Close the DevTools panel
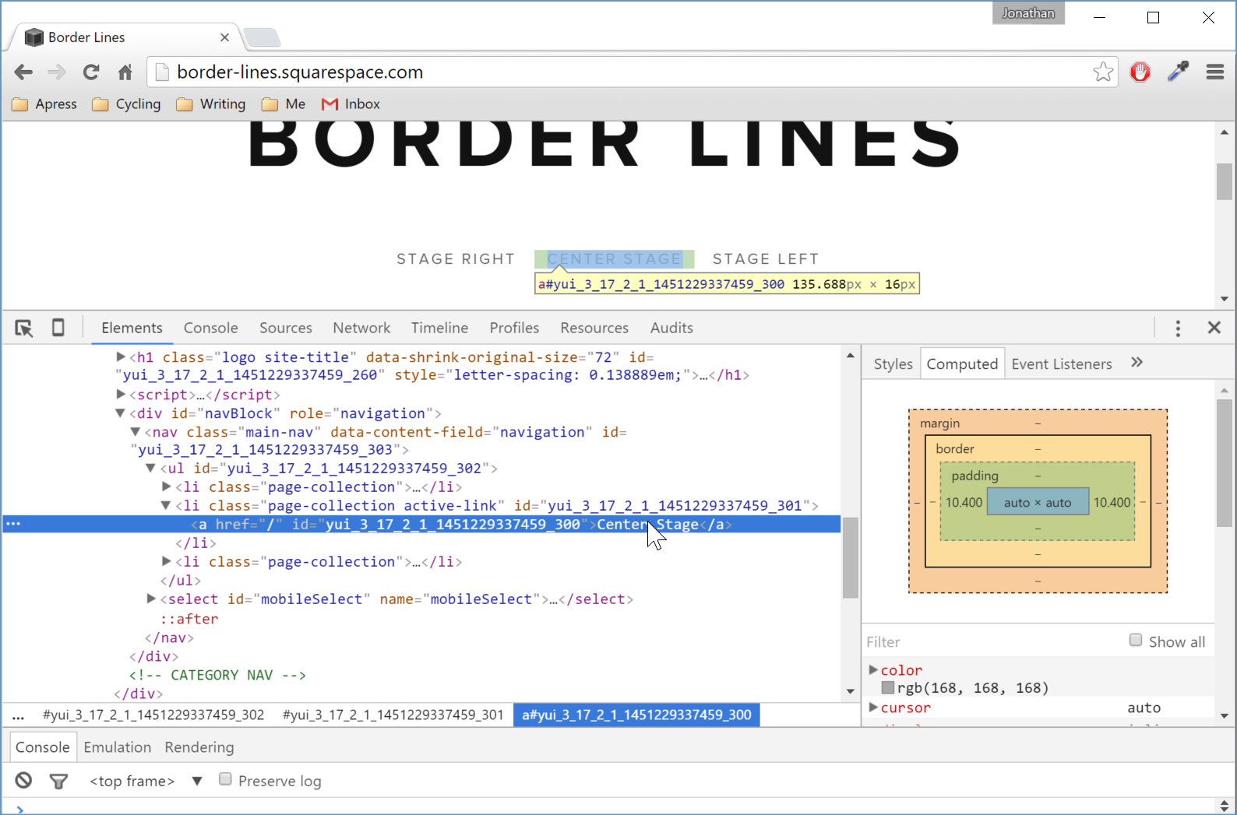Image resolution: width=1237 pixels, height=815 pixels. coord(1214,328)
